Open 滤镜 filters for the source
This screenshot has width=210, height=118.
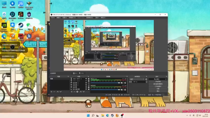point(81,73)
